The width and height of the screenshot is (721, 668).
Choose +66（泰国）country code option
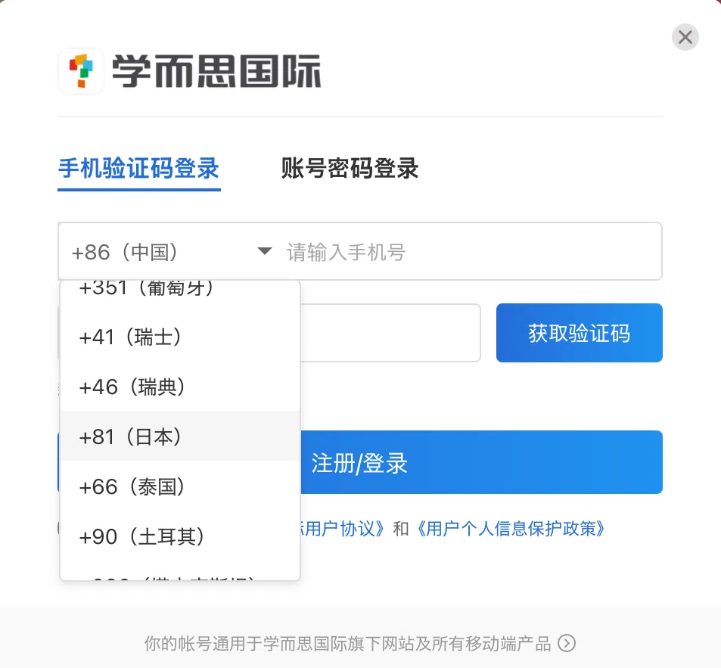[x=180, y=486]
